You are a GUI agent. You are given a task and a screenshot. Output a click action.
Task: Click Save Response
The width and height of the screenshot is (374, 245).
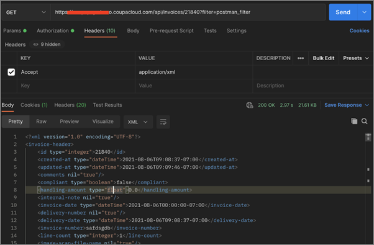coord(343,105)
